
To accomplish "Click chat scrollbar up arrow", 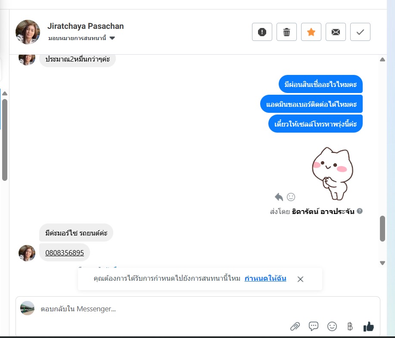I will (x=383, y=59).
